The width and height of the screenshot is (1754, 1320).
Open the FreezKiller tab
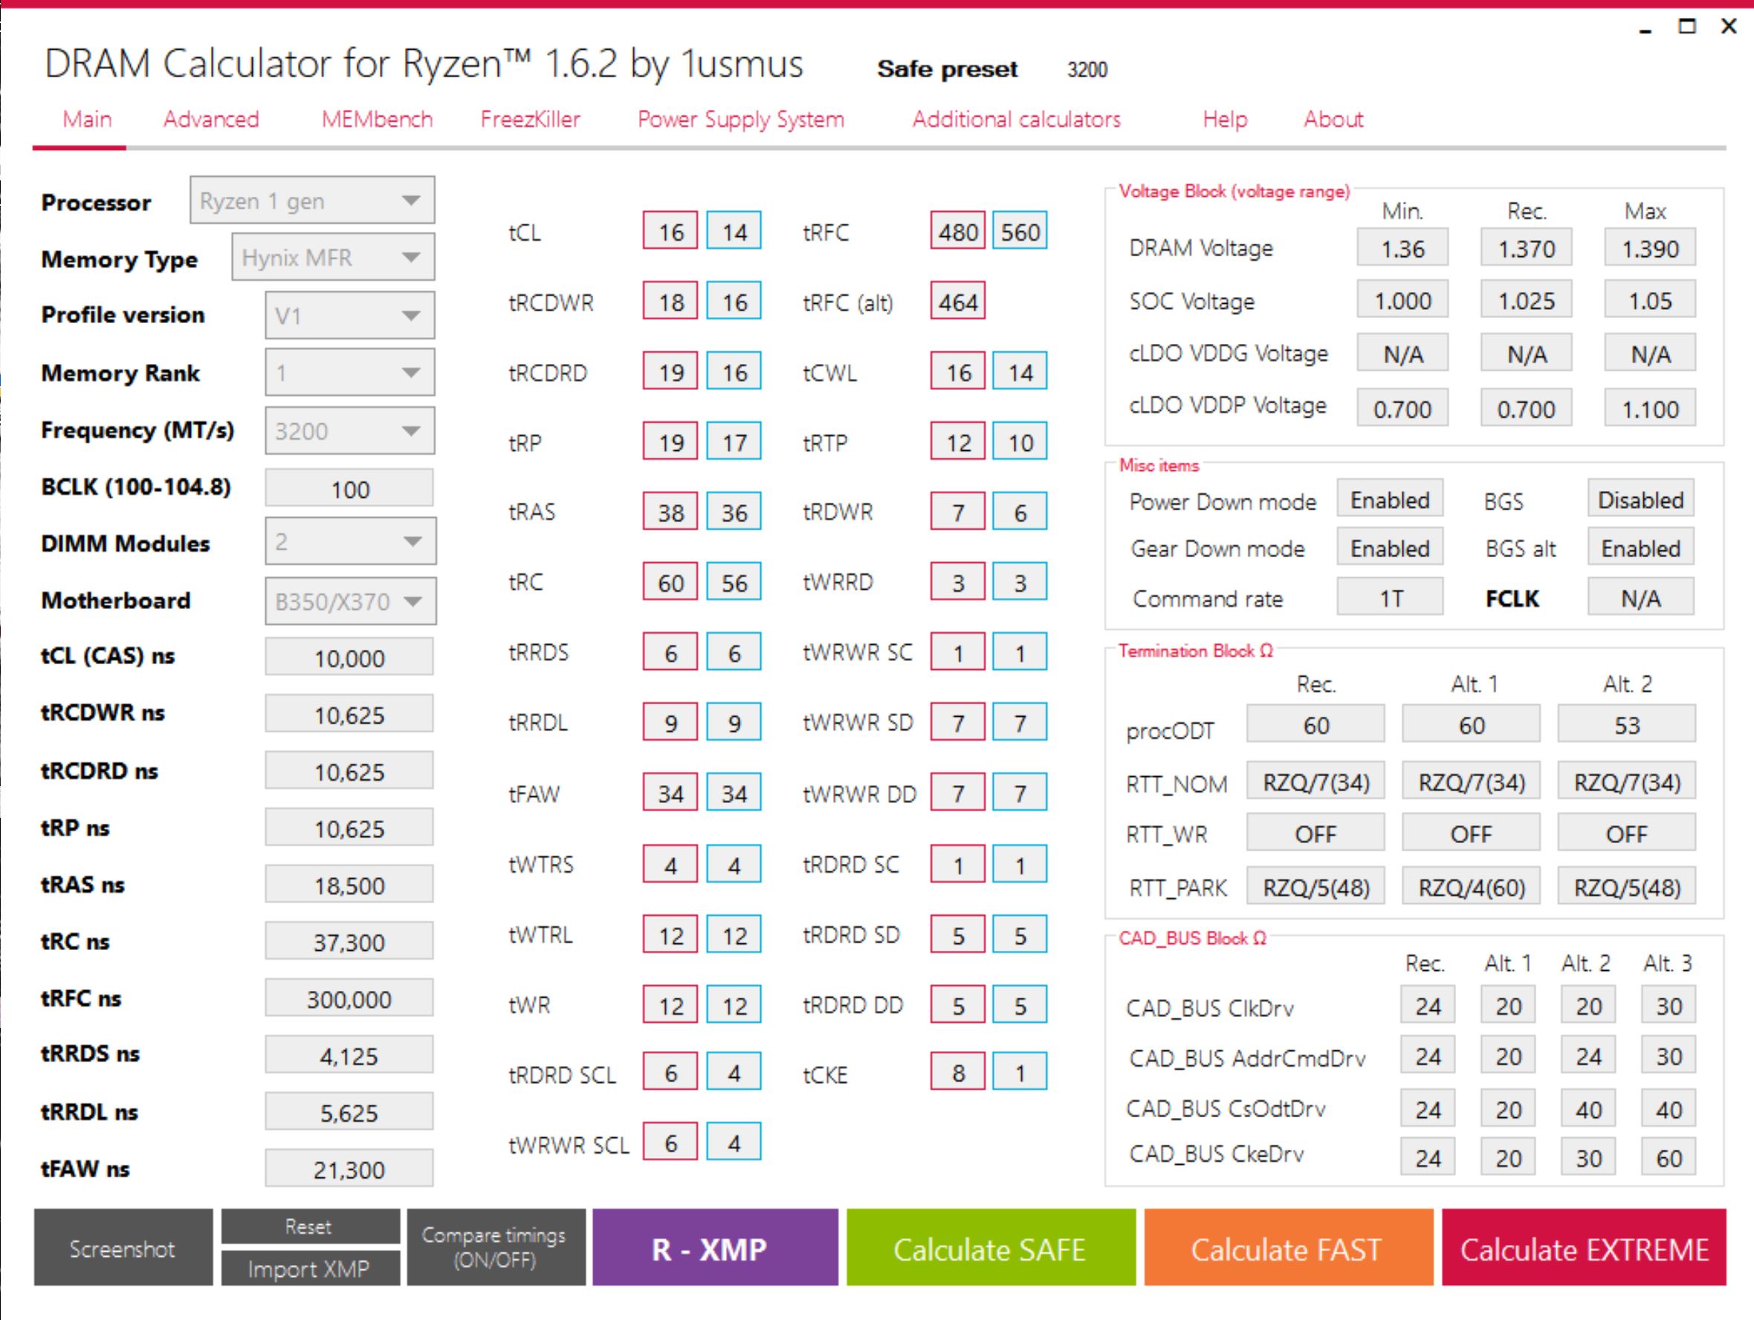tap(531, 120)
